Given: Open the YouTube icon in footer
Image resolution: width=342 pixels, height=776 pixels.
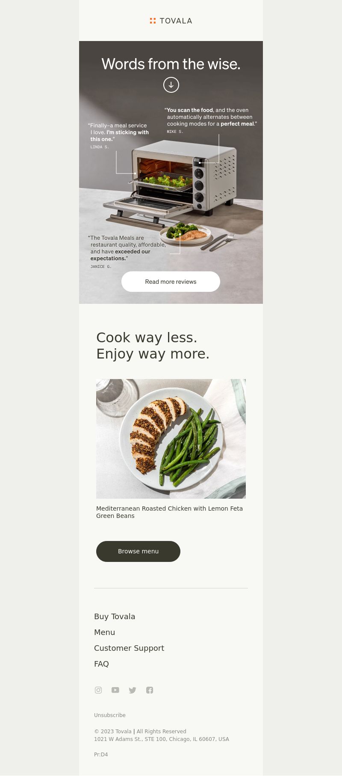Looking at the screenshot, I should 115,690.
